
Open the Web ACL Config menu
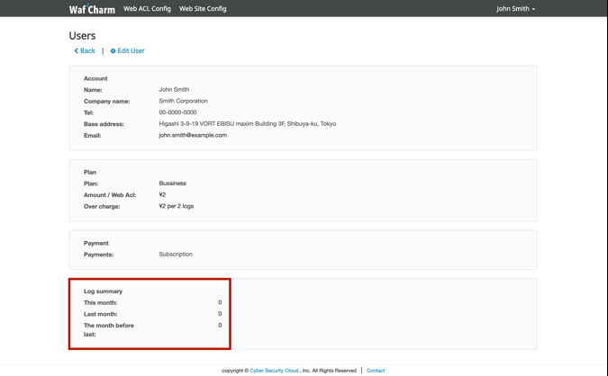[147, 9]
